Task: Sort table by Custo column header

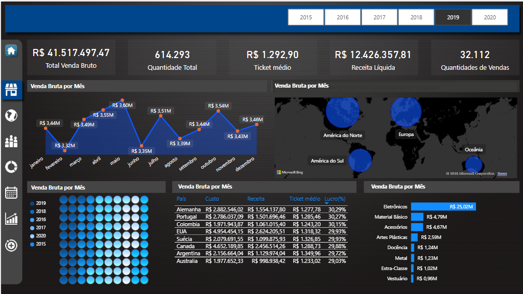Action: (212, 199)
